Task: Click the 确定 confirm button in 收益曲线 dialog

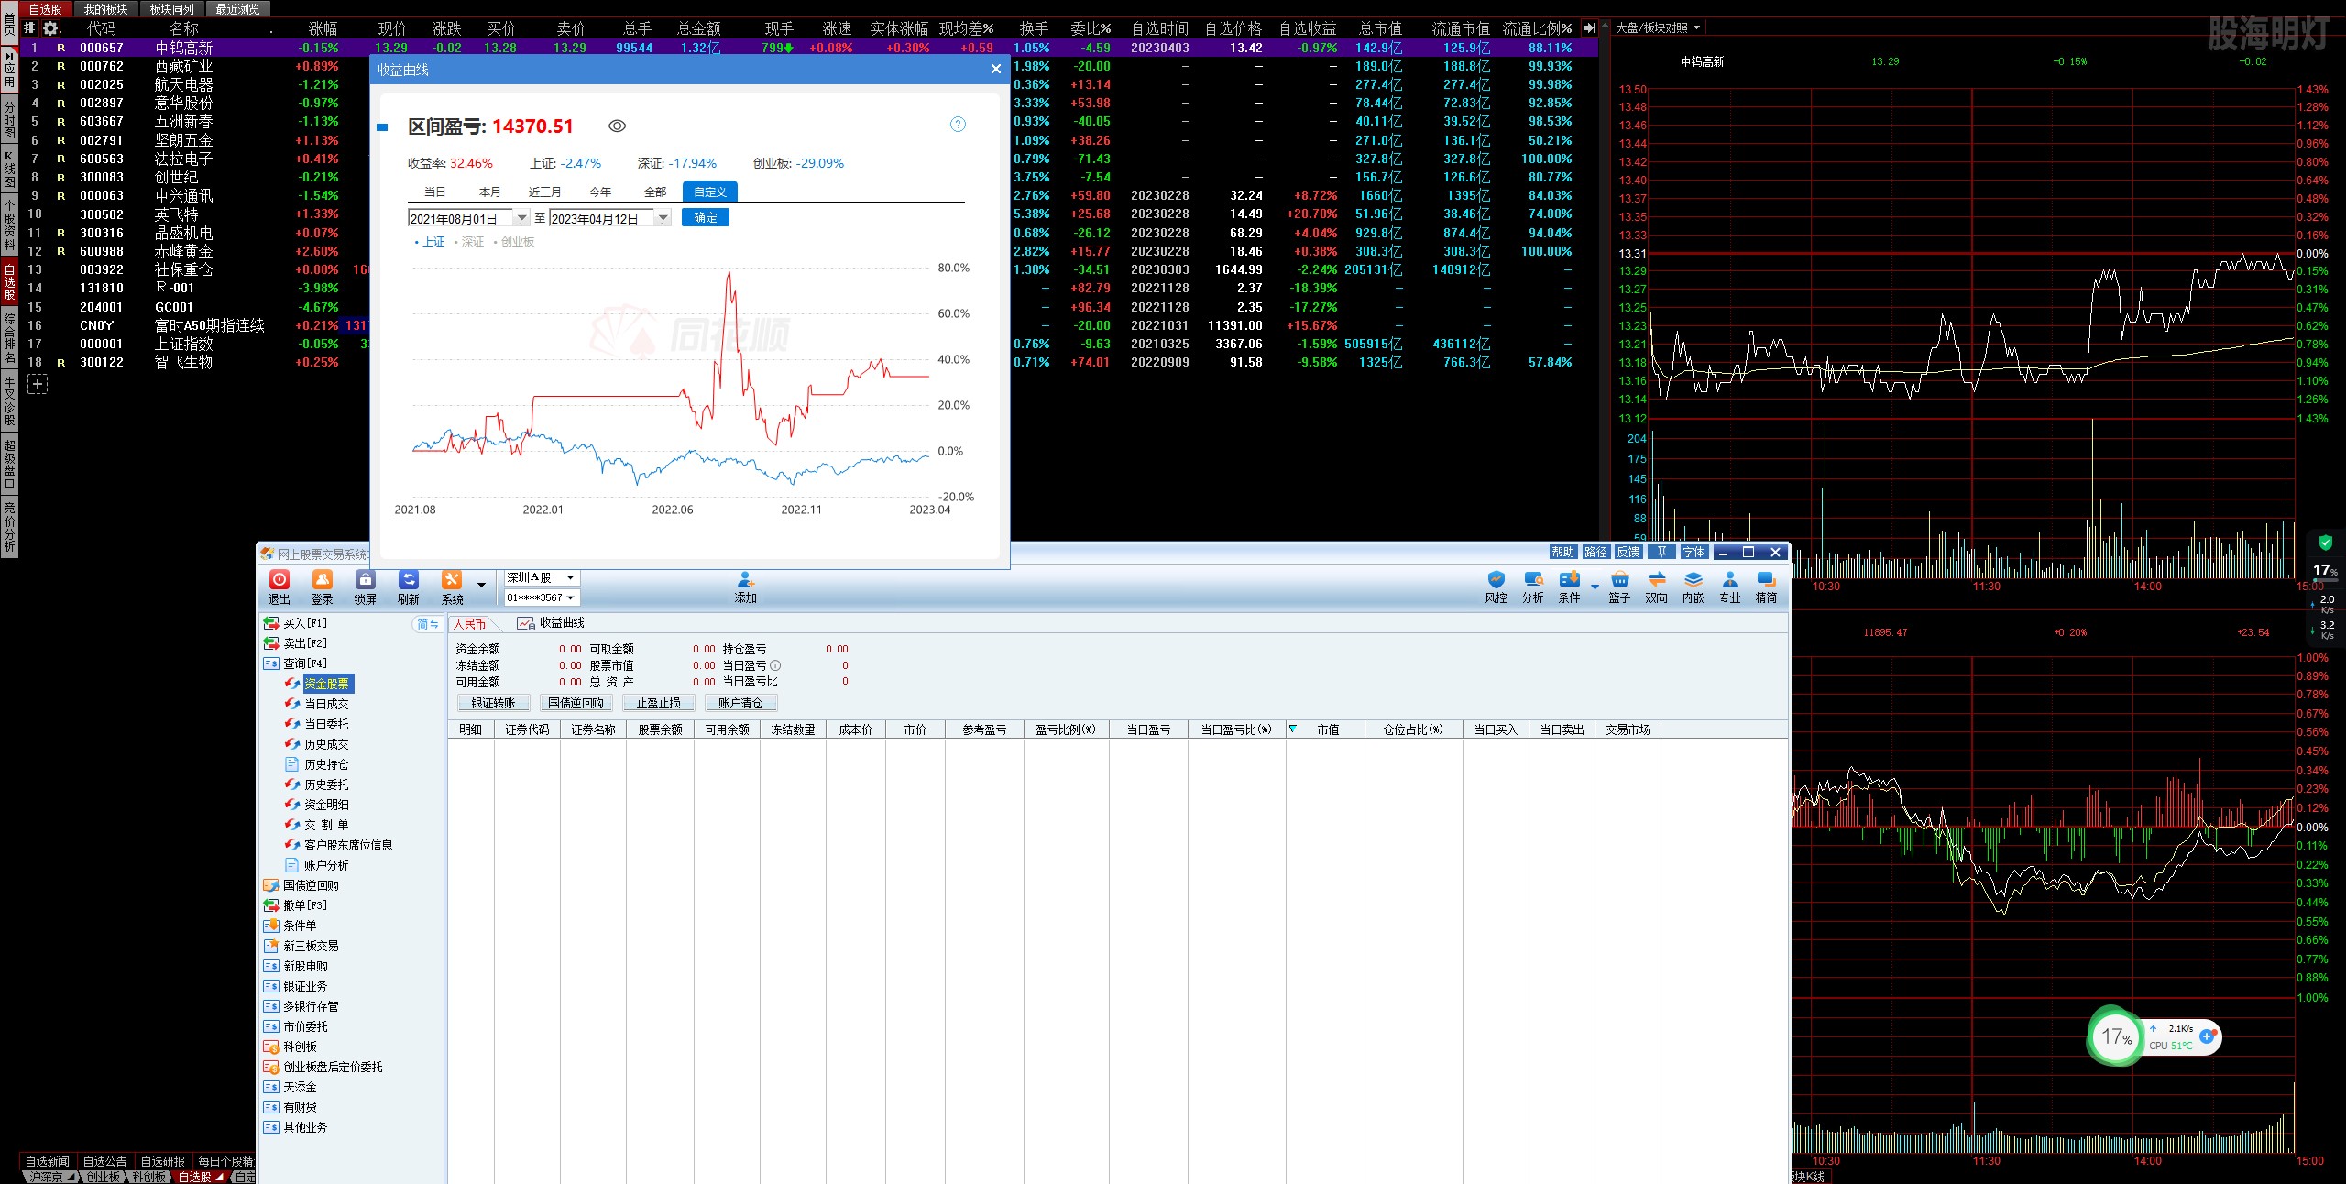Action: pos(706,217)
